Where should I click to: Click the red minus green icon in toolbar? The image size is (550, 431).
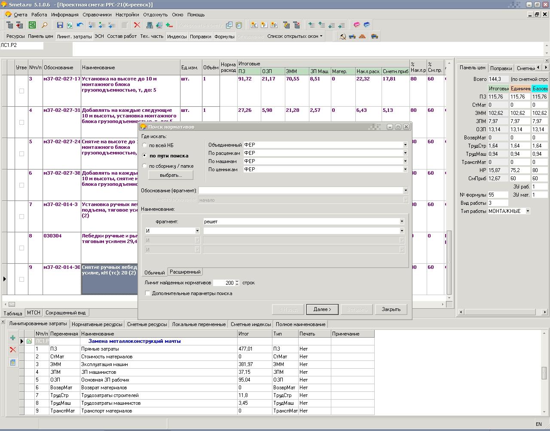tap(169, 25)
